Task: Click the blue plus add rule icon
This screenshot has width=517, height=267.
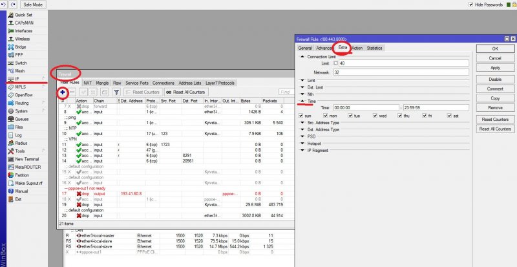Action: (x=63, y=92)
